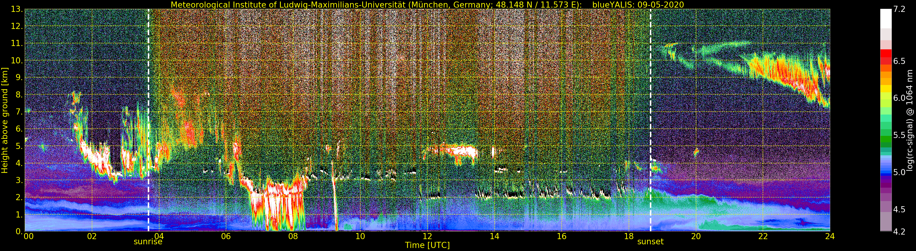Image resolution: width=916 pixels, height=251 pixels.
Task: Click the 'Time [UTC]' axis title
Action: point(427,245)
